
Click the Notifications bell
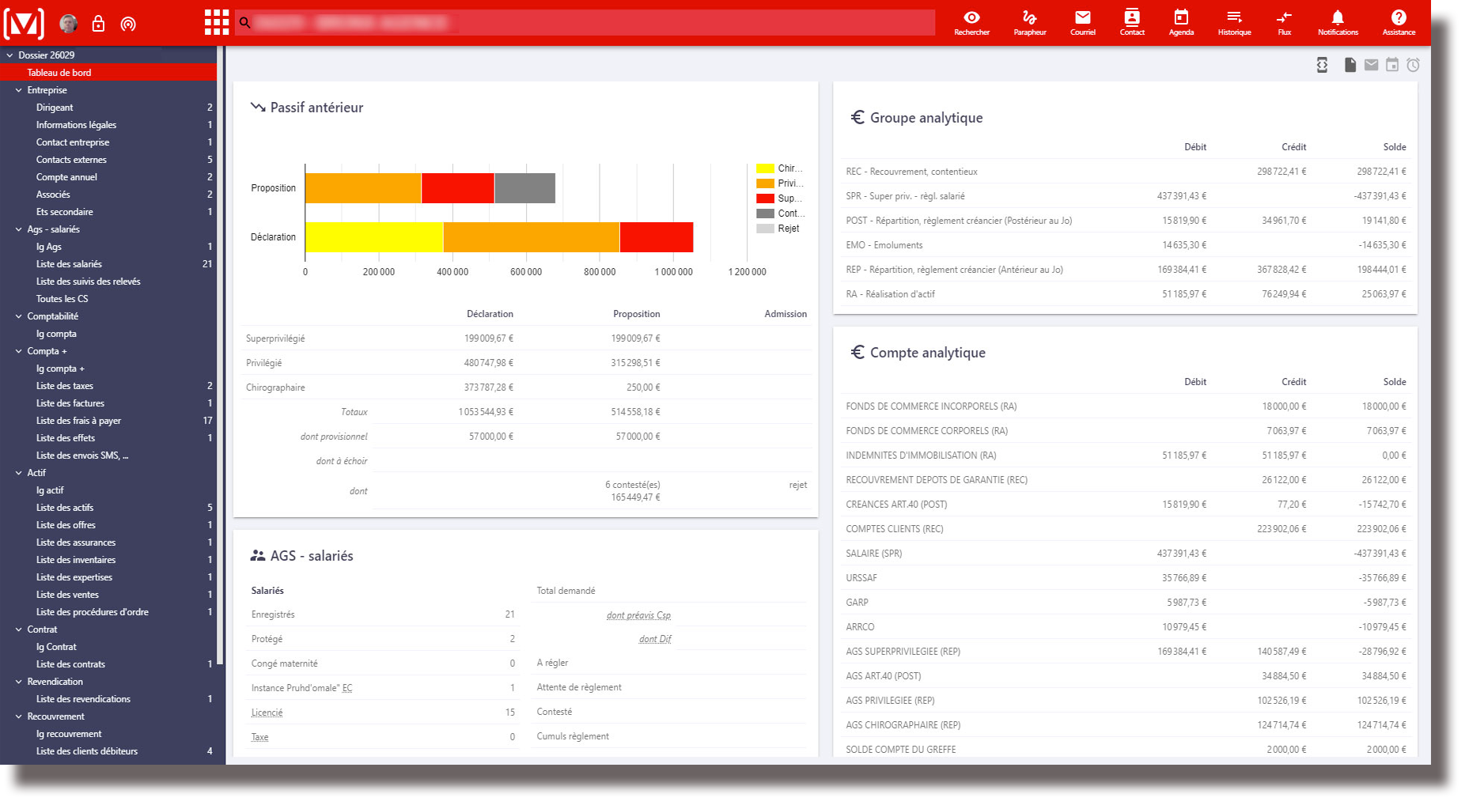(x=1337, y=22)
